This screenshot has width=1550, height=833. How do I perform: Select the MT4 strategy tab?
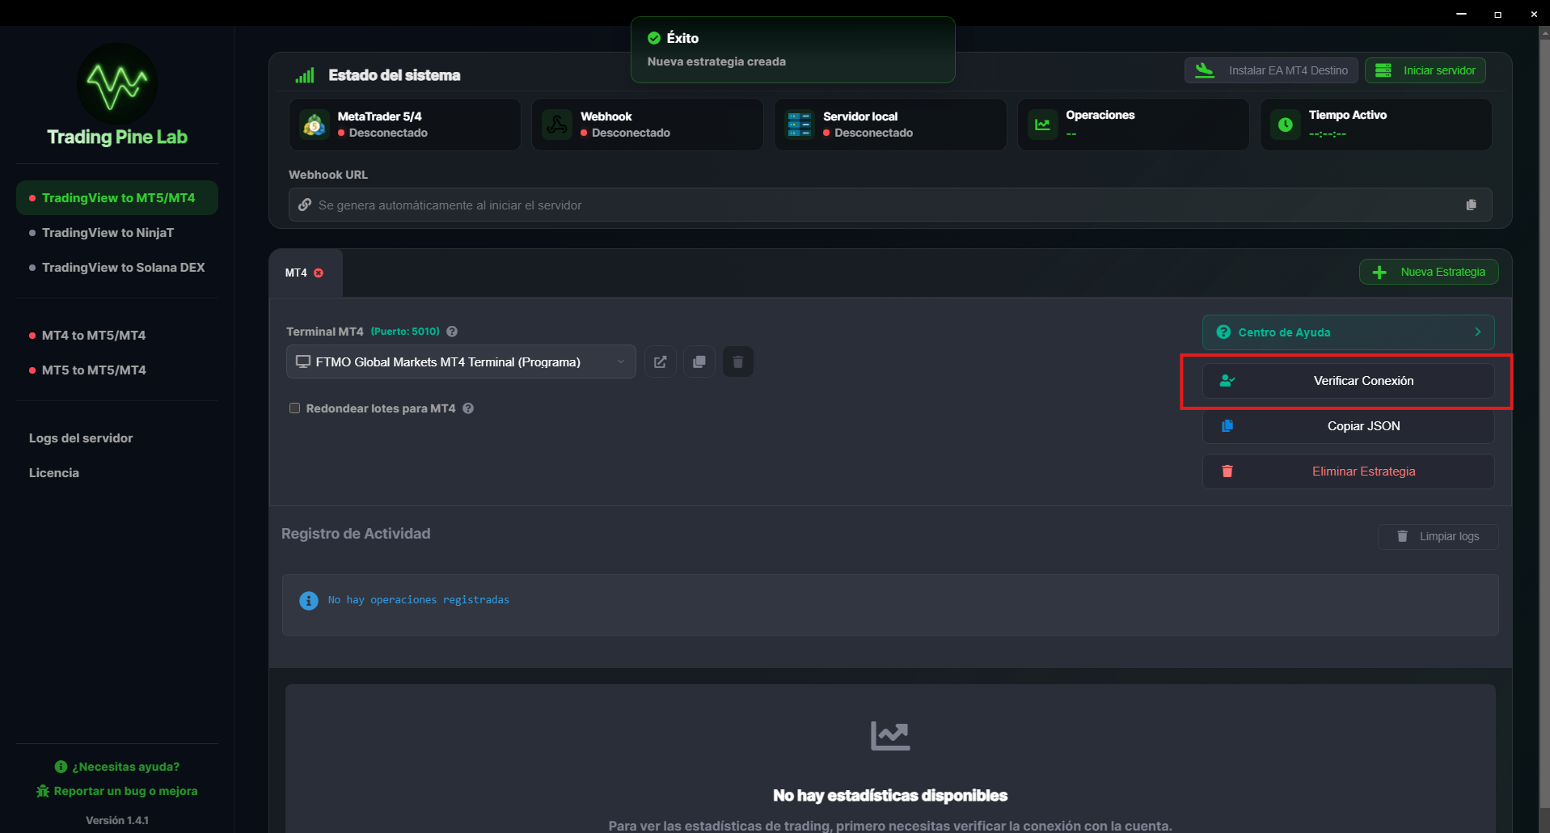(295, 273)
